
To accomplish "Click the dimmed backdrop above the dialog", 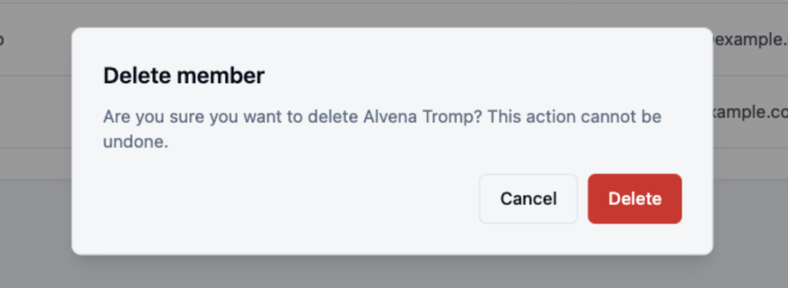I will point(393,14).
